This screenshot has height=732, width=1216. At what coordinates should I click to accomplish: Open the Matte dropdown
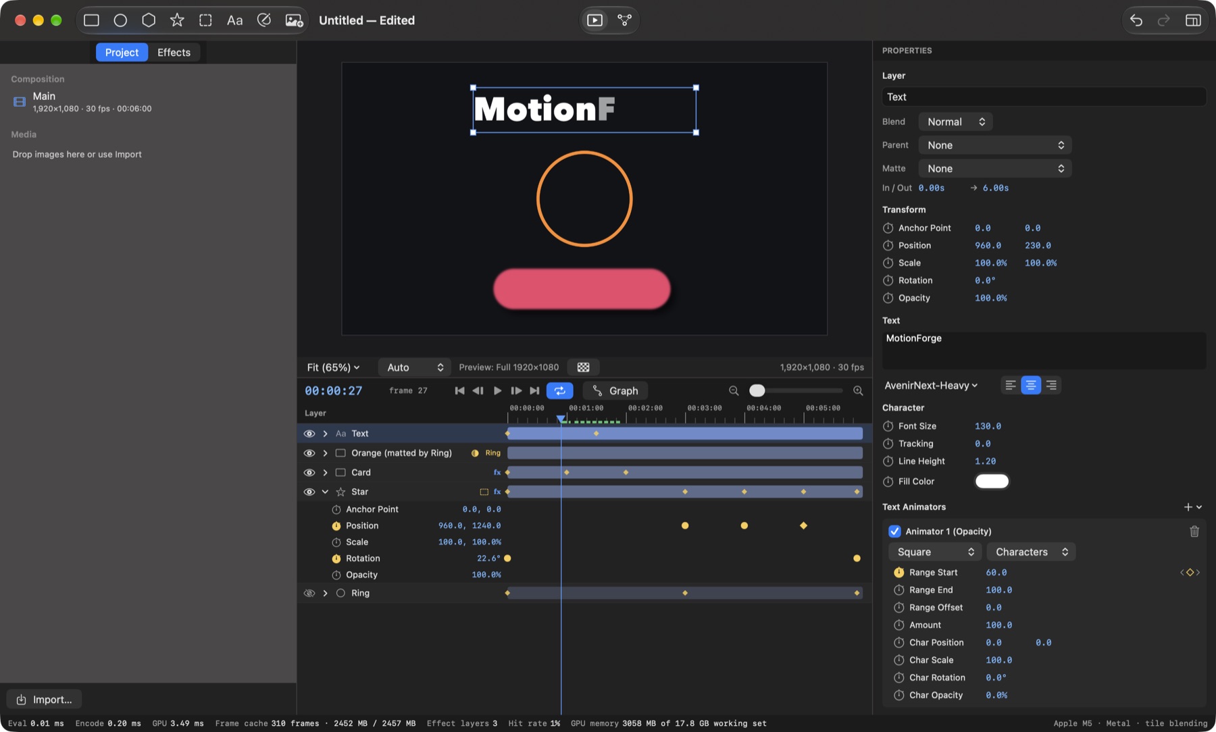995,168
